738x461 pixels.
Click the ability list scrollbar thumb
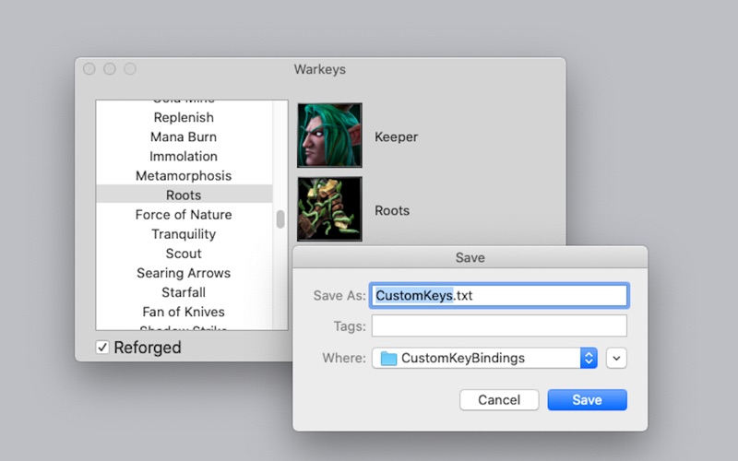tap(280, 219)
